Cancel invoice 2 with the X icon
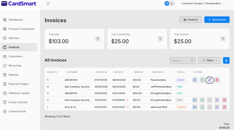 point(210,100)
